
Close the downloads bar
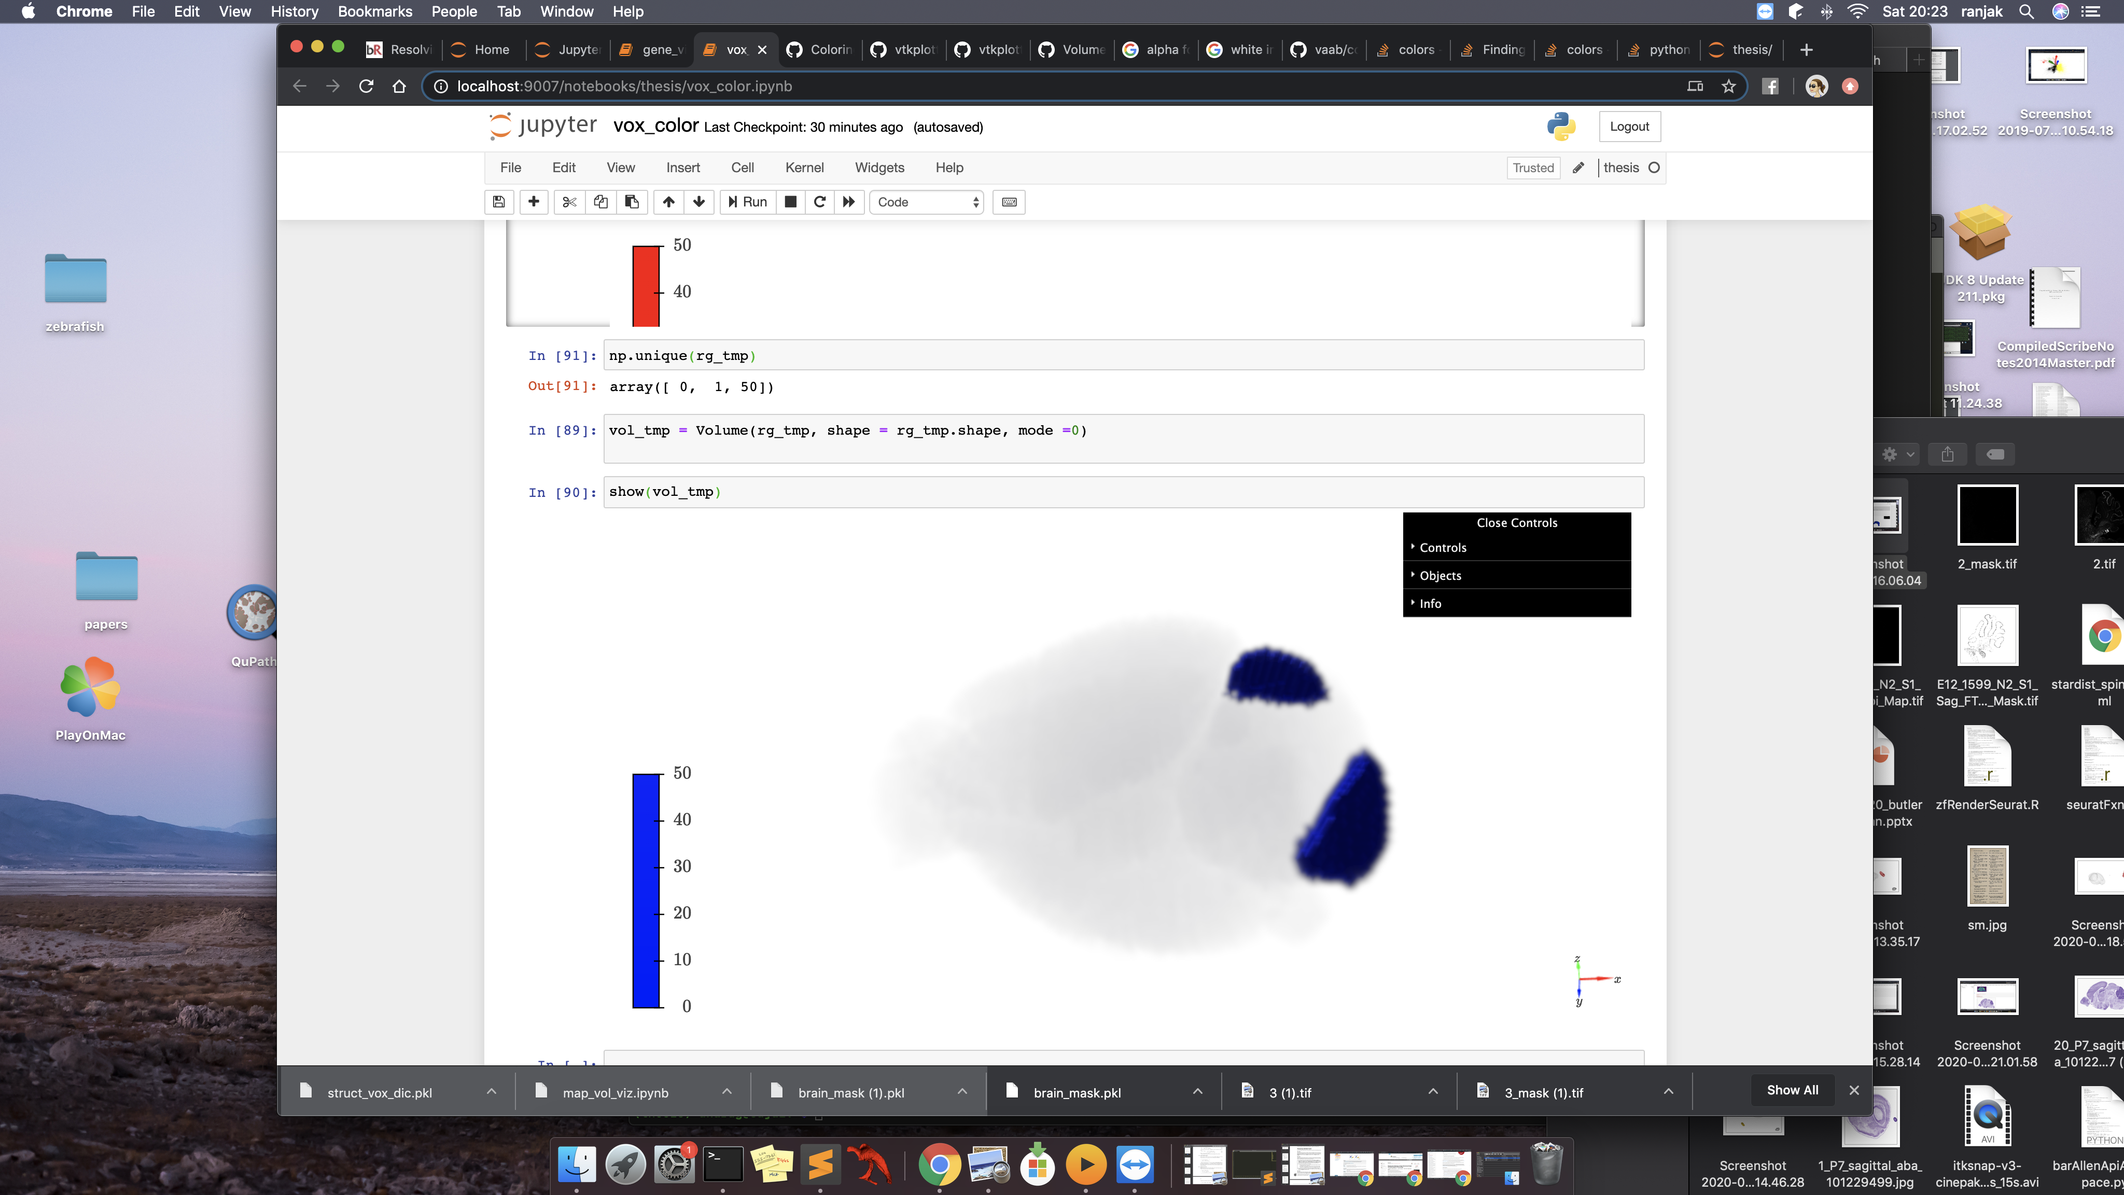point(1853,1090)
